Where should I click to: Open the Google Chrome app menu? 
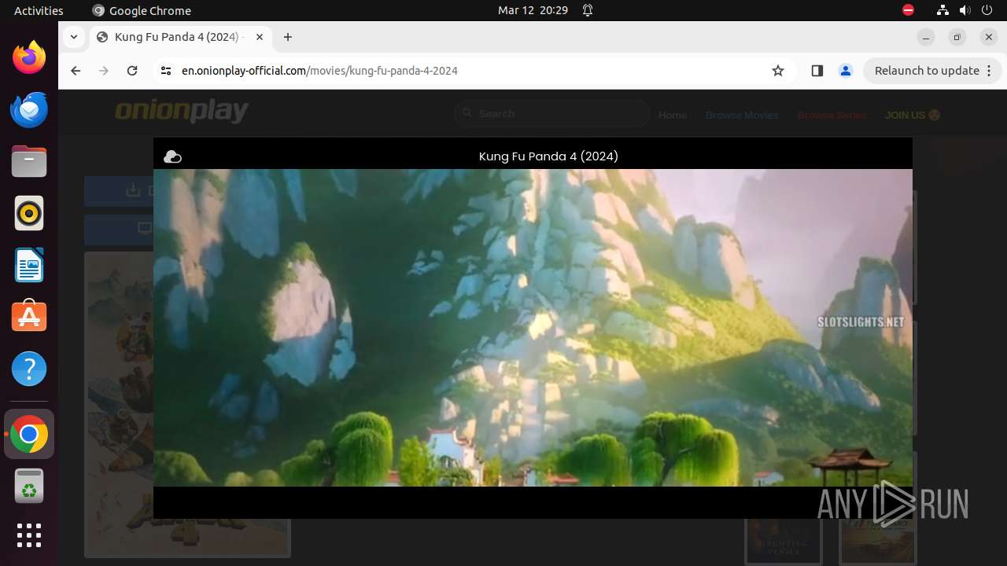tap(142, 10)
